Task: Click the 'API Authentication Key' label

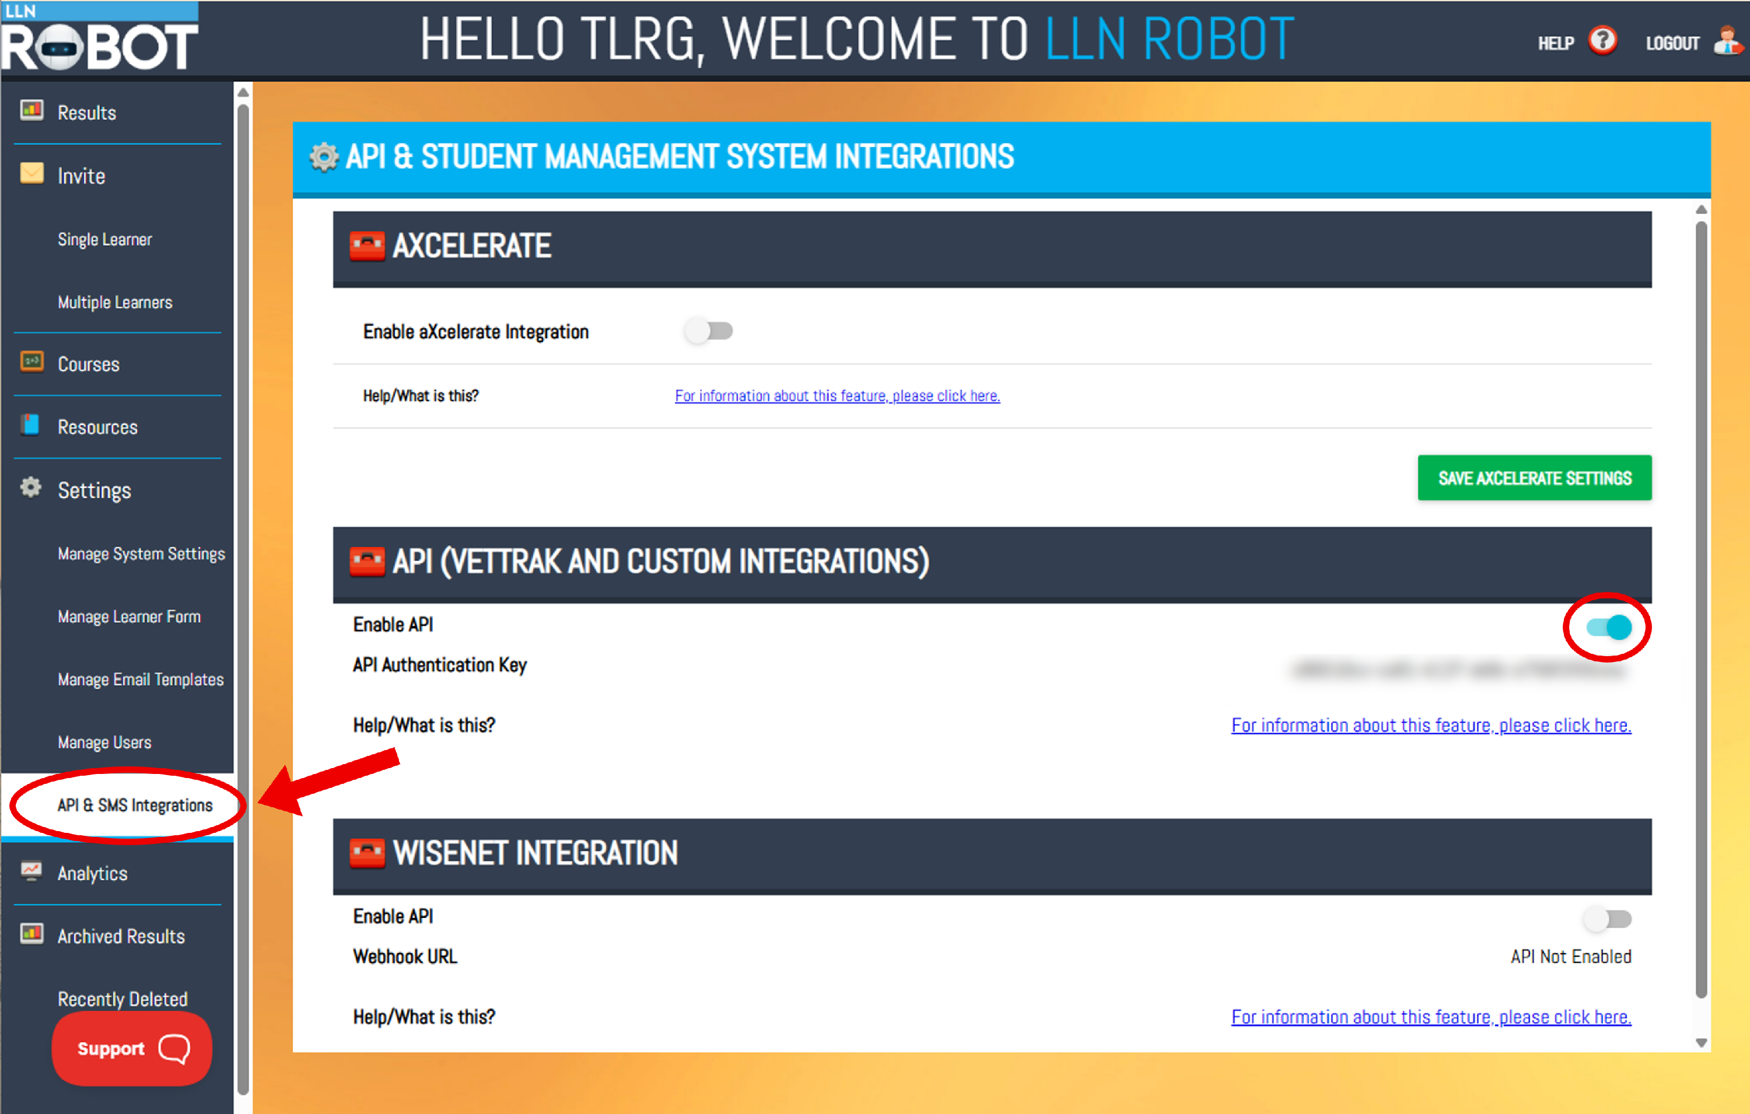Action: 440,665
